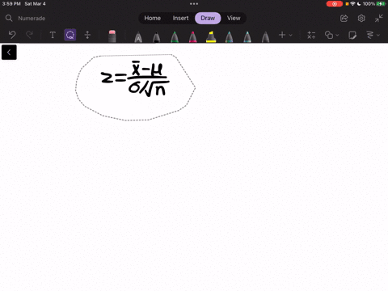Tap the three-dot multitasking menu

(194, 4)
